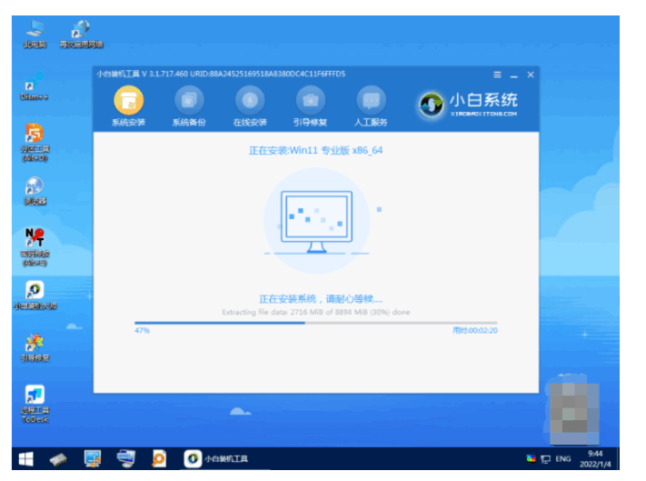Screen dimensions: 646x481
Task: Launch the 浏览器 desktop shortcut
Action: (x=35, y=190)
